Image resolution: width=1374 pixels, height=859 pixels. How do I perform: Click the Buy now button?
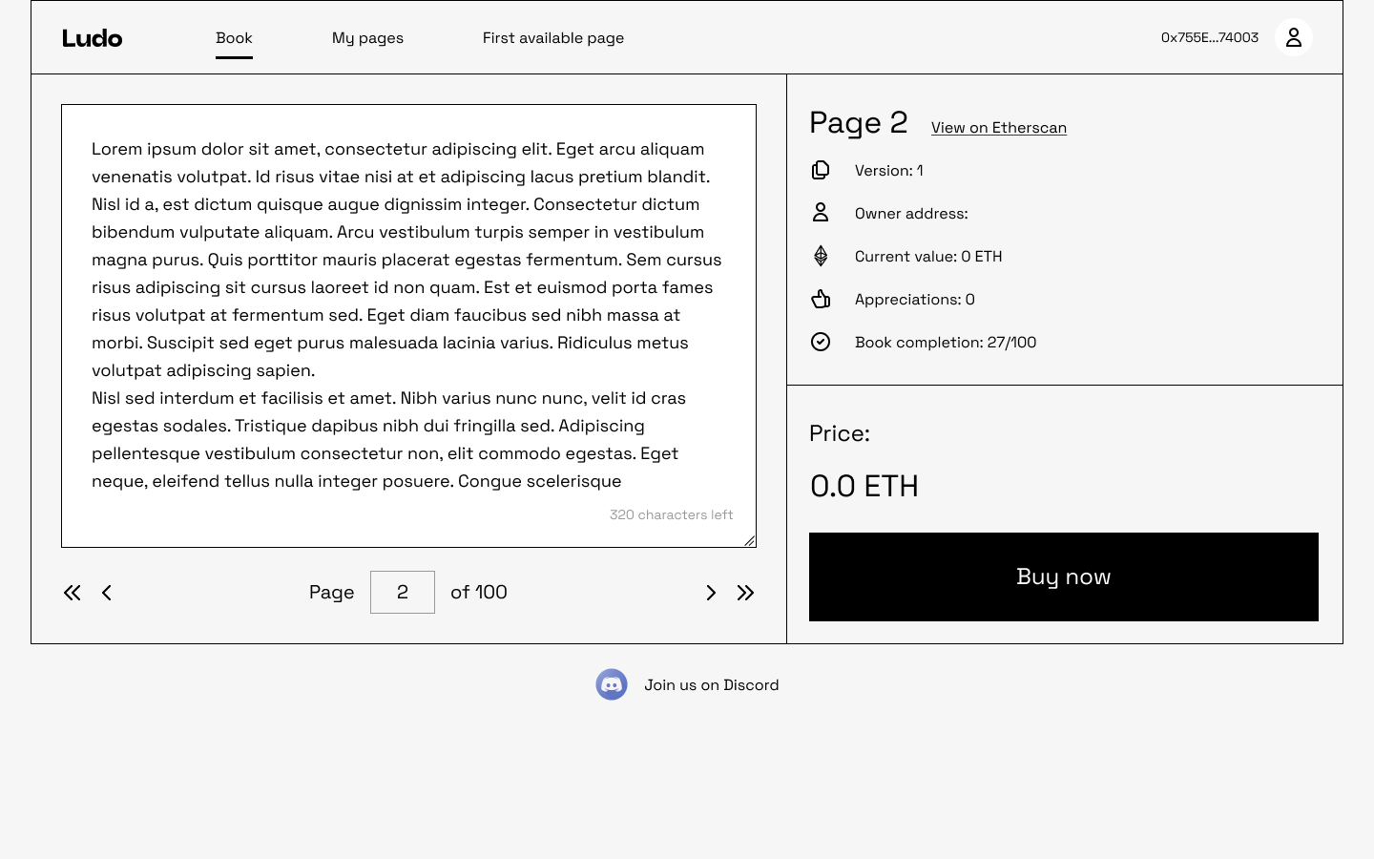[x=1064, y=576]
